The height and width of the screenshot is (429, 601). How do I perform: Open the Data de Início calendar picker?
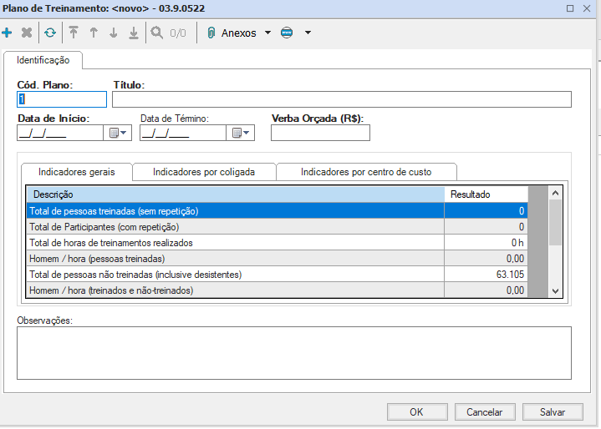click(118, 133)
